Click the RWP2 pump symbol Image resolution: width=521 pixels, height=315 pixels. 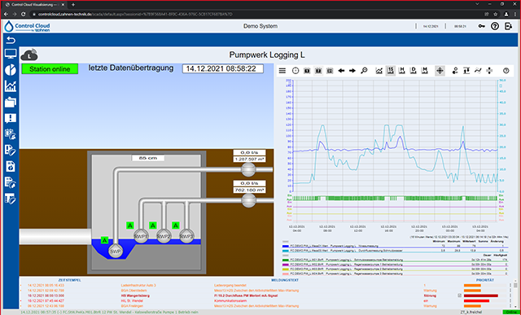164,236
